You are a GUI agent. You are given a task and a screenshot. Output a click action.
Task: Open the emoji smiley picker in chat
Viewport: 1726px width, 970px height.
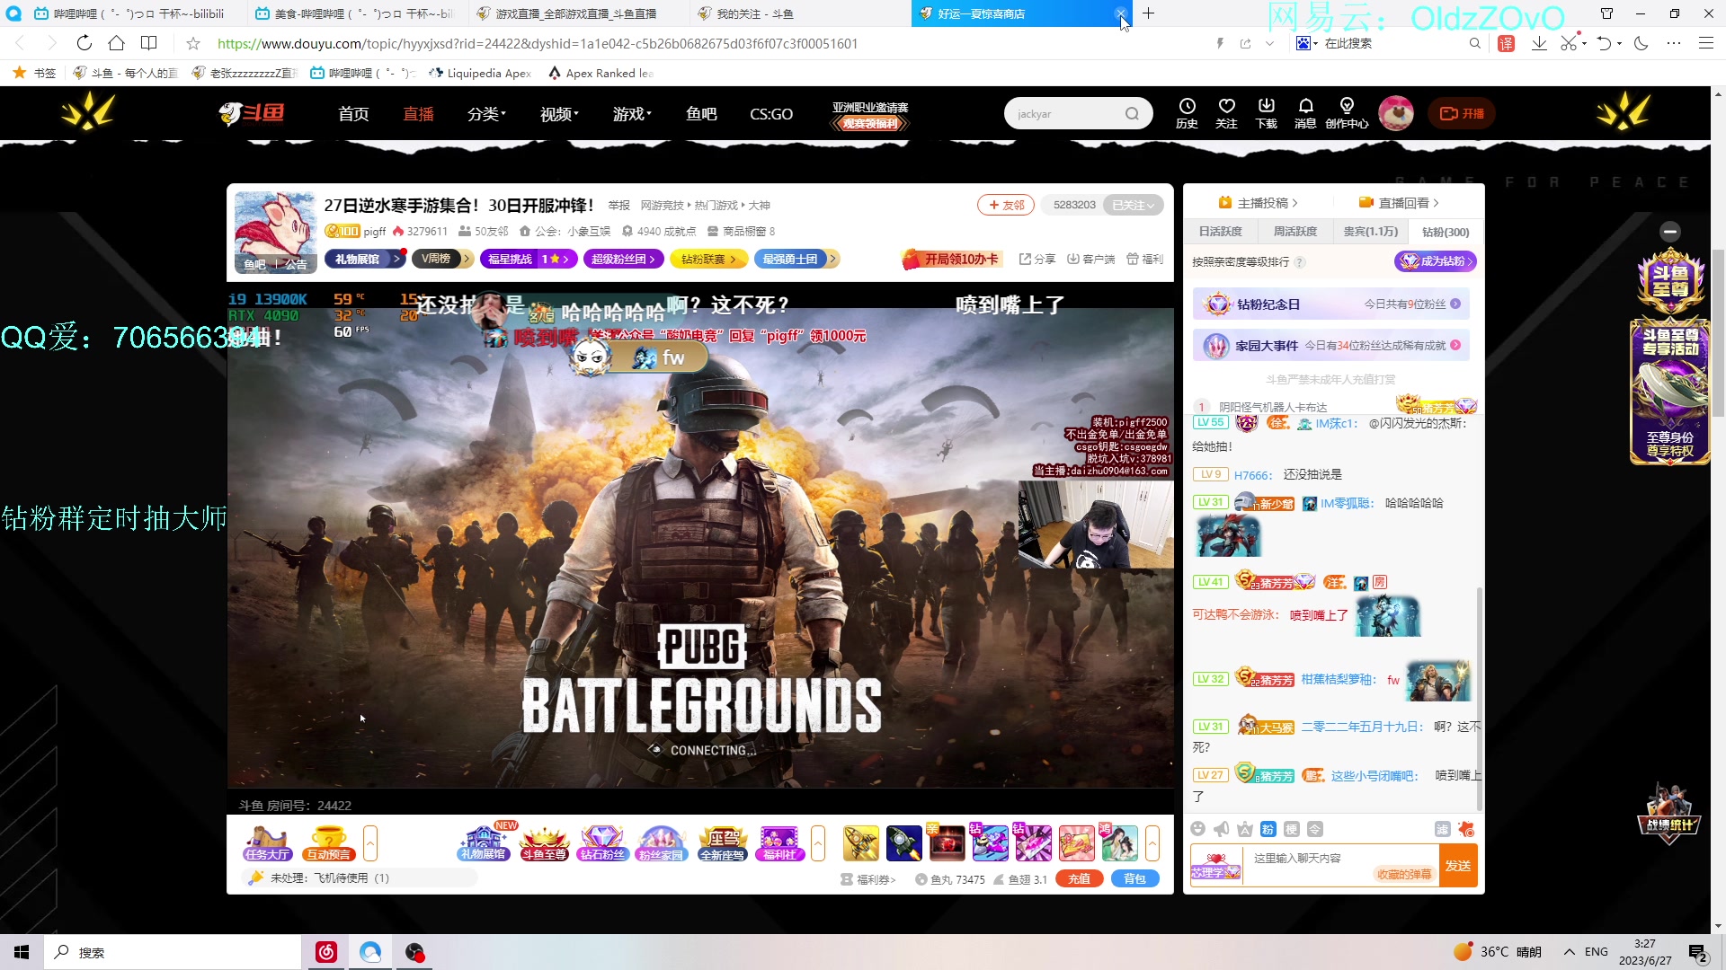(x=1197, y=829)
